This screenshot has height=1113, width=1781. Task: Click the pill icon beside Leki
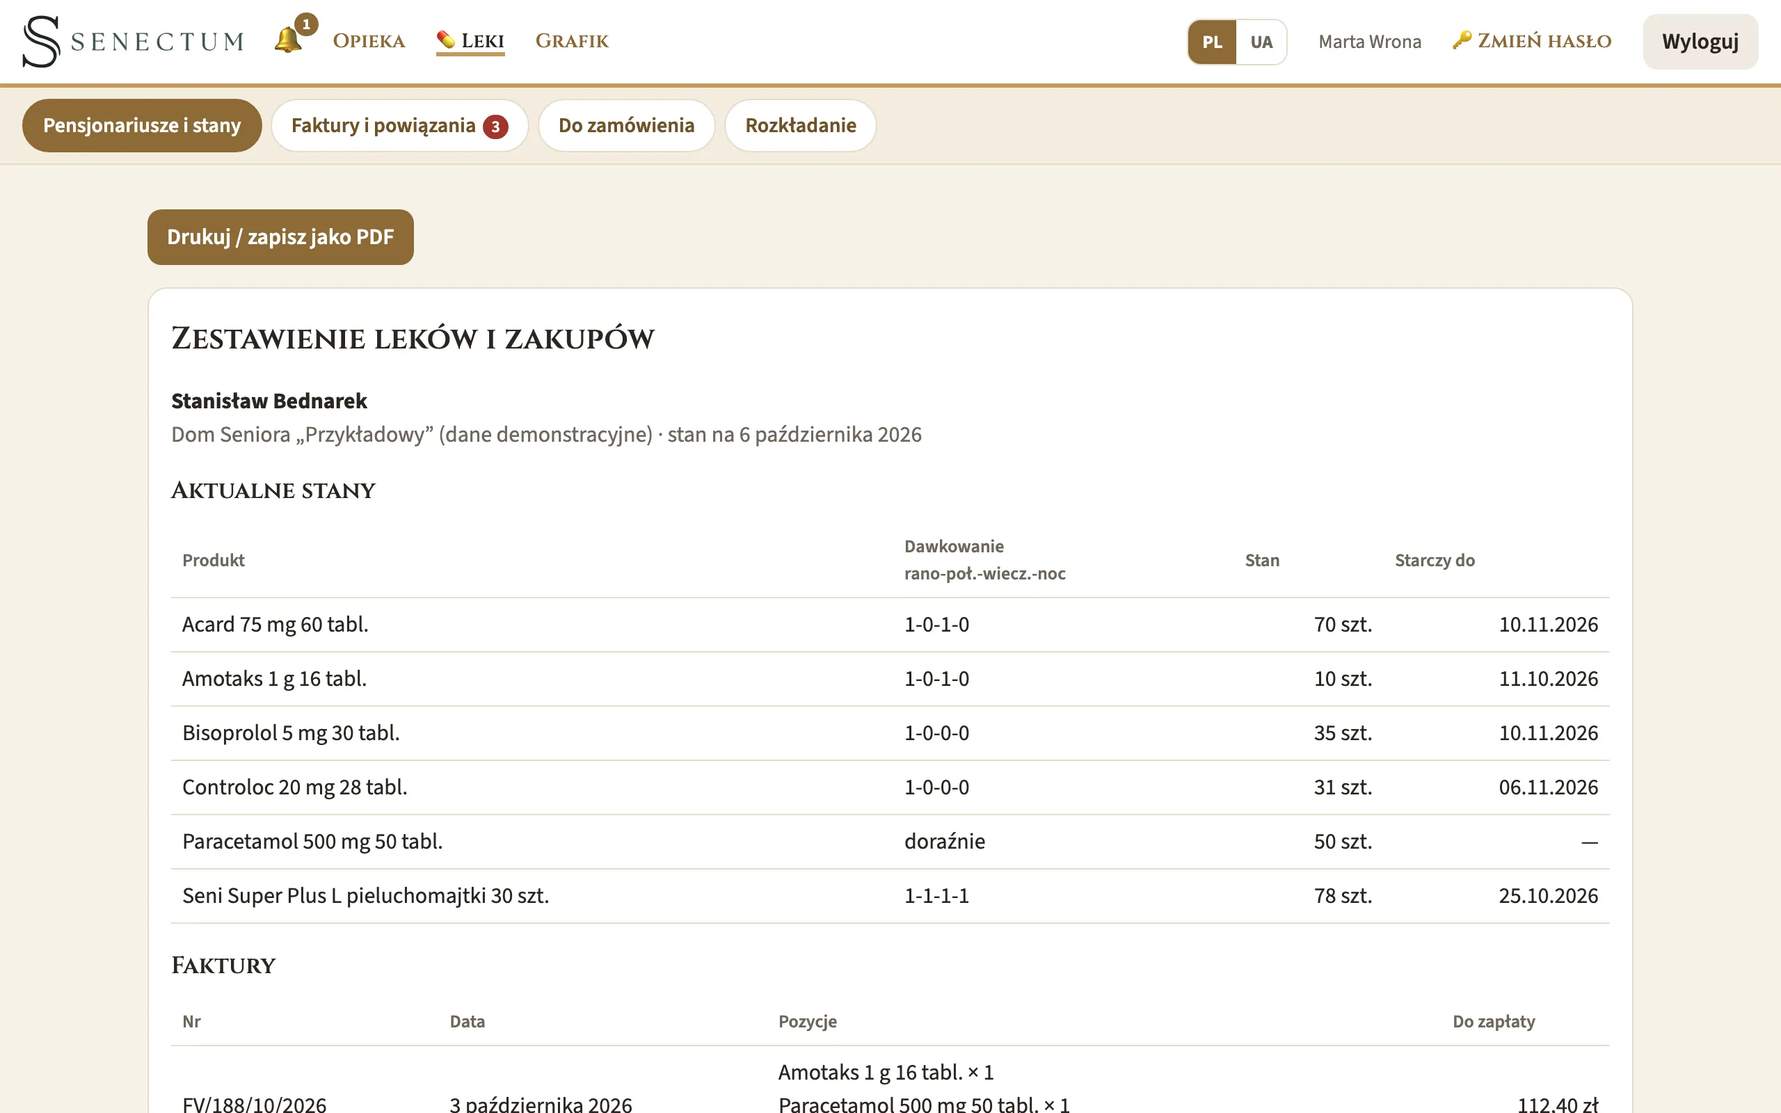[x=446, y=40]
